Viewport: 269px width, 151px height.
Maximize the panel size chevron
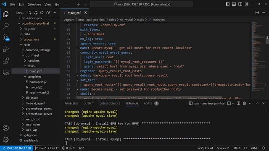tap(257, 103)
